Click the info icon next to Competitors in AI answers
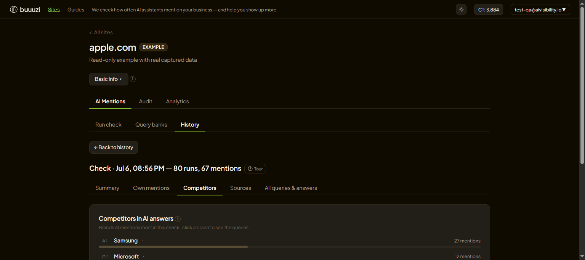 click(178, 219)
